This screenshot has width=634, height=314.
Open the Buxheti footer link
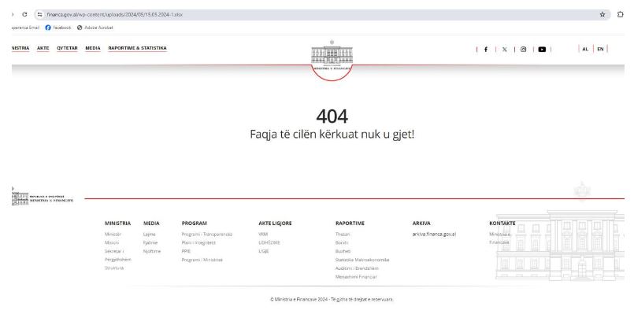tap(343, 251)
